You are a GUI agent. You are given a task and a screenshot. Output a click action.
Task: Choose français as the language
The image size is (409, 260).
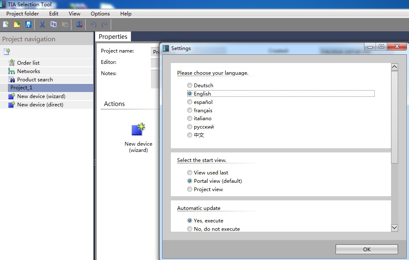190,110
